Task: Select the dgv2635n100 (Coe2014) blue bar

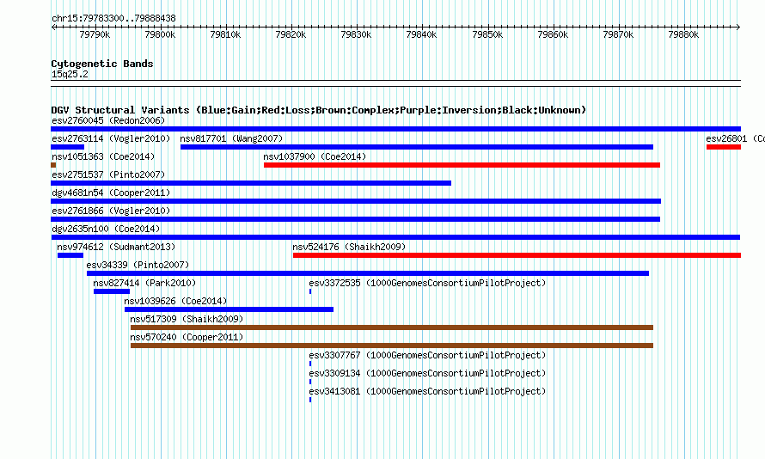Action: coord(395,237)
